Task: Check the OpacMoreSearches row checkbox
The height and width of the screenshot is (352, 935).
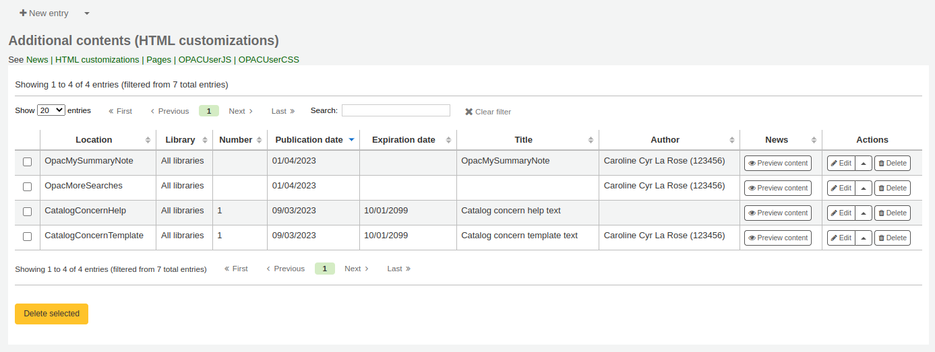Action: coord(28,187)
